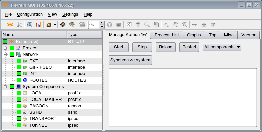The height and width of the screenshot is (132, 262).
Task: Select the EXT interface row
Action: click(x=52, y=61)
